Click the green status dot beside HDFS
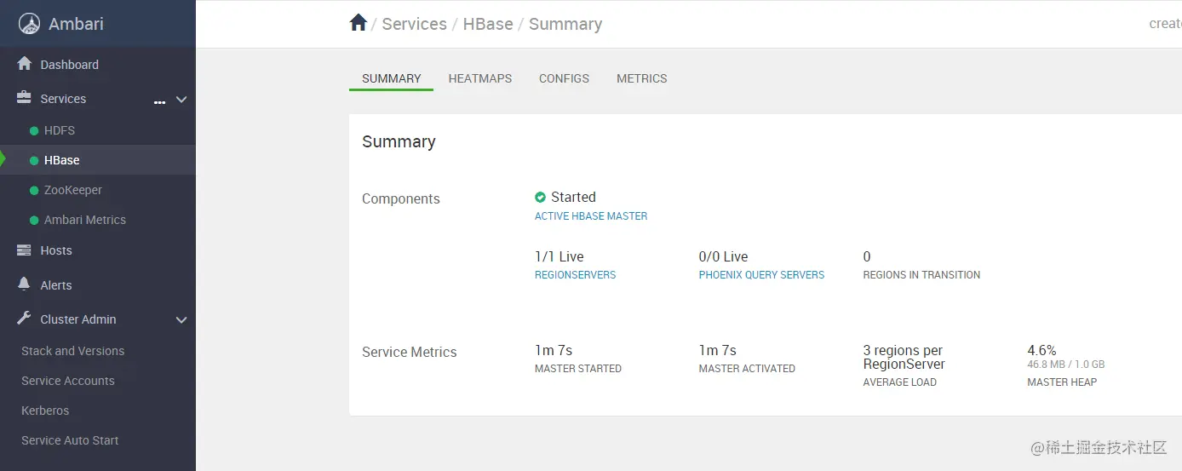Screen dimensions: 1182x471 tap(34, 131)
